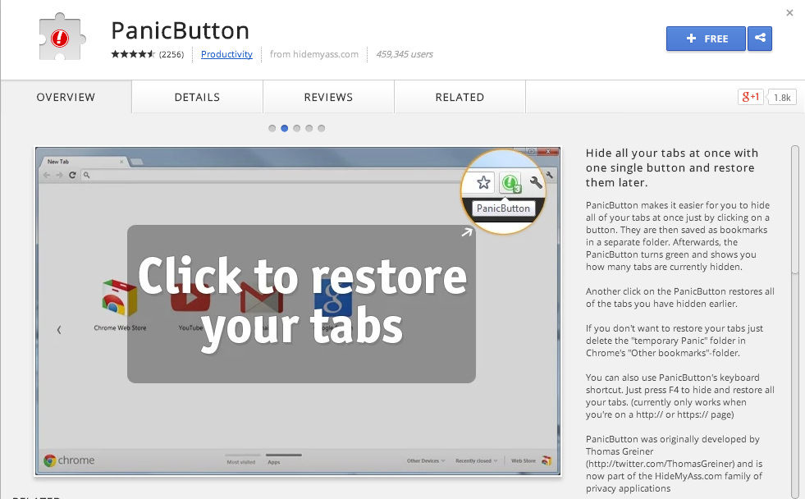Image resolution: width=805 pixels, height=499 pixels.
Task: Close the extension details overlay
Action: click(789, 13)
